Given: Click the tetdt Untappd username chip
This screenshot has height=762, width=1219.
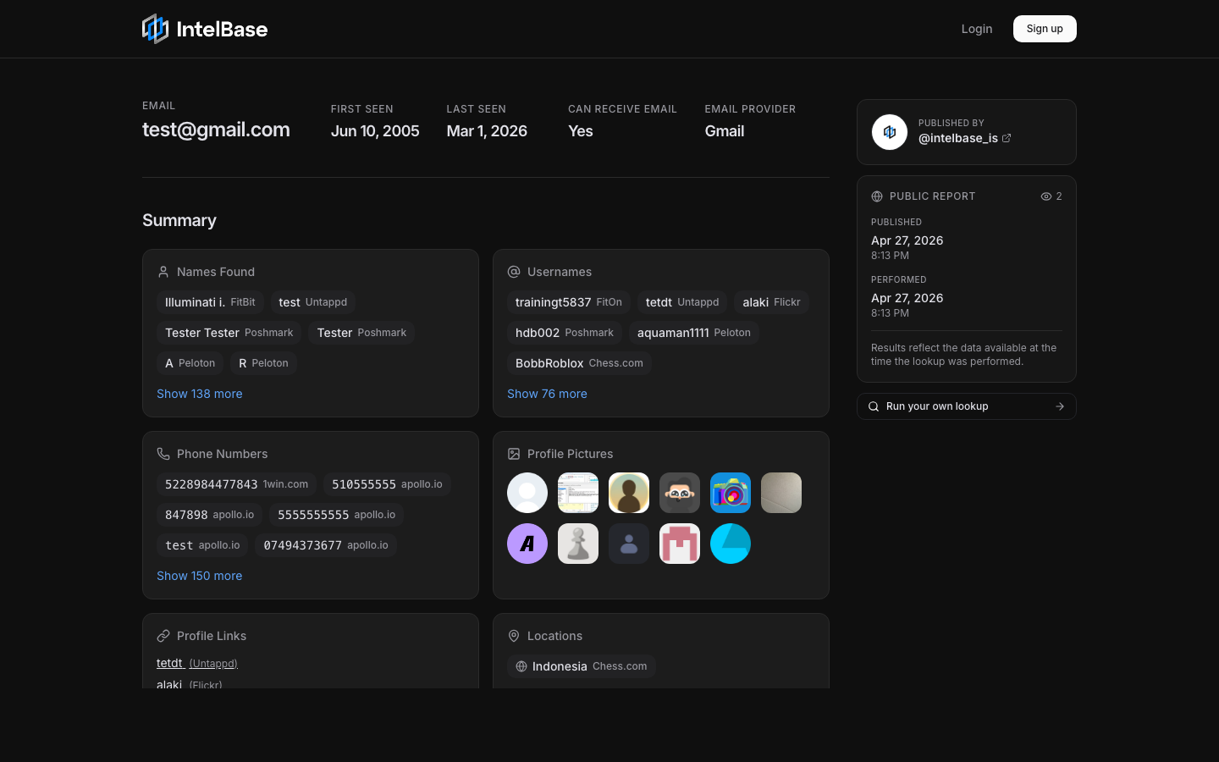Looking at the screenshot, I should [682, 302].
